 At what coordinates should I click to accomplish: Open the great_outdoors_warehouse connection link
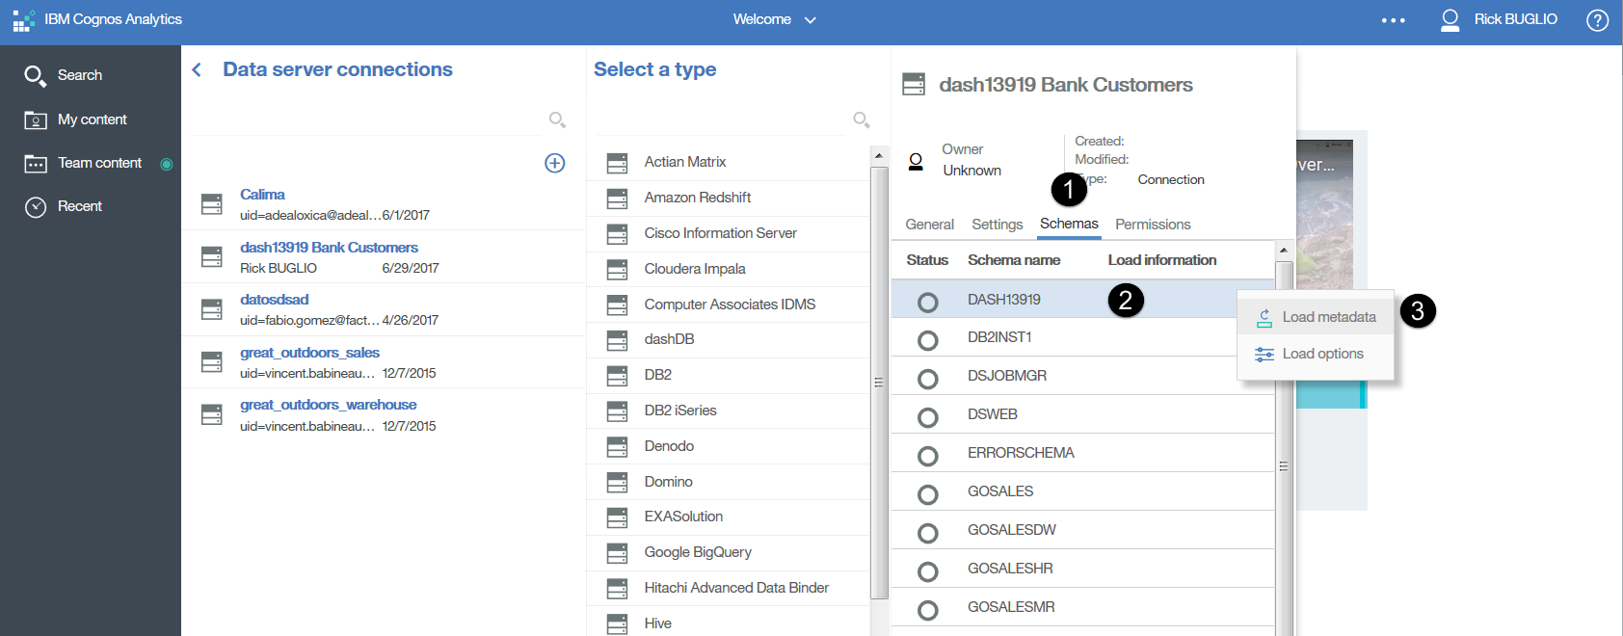click(329, 405)
